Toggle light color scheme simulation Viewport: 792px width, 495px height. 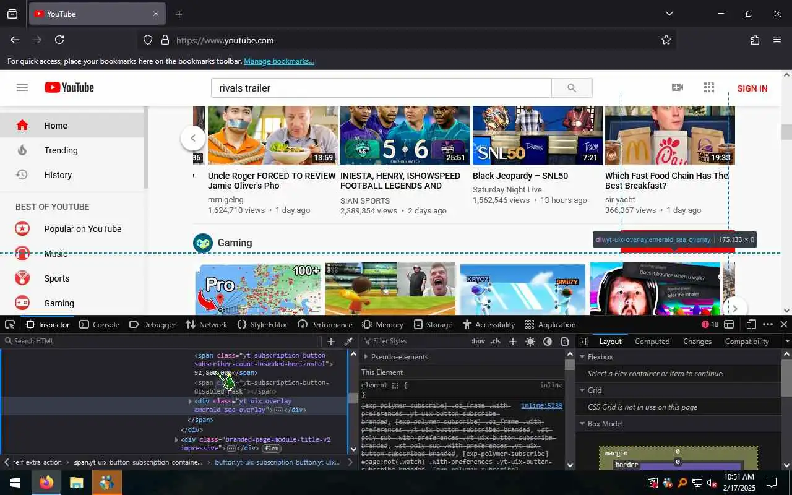pos(530,342)
